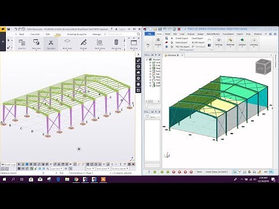Click the red X in TSD quick toolbar
Screen dimensions: 279x209
point(179,29)
